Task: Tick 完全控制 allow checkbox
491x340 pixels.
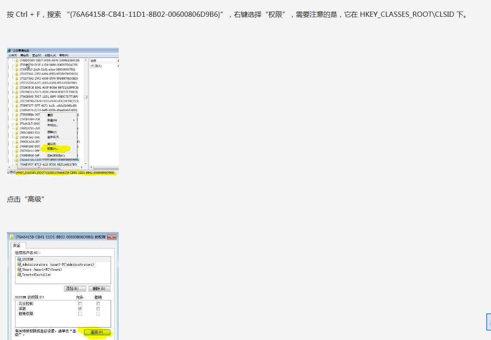Action: tap(80, 303)
